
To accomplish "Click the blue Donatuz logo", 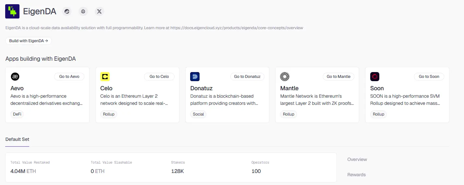I will 195,77.
